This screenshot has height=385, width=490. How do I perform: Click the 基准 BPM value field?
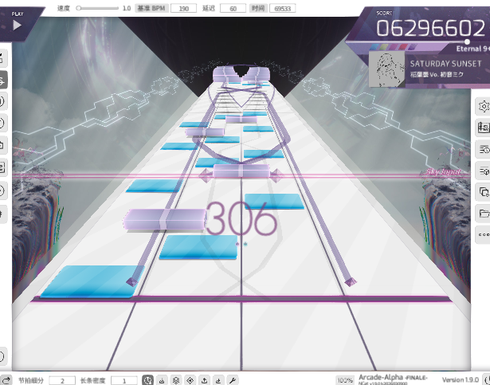pos(183,8)
